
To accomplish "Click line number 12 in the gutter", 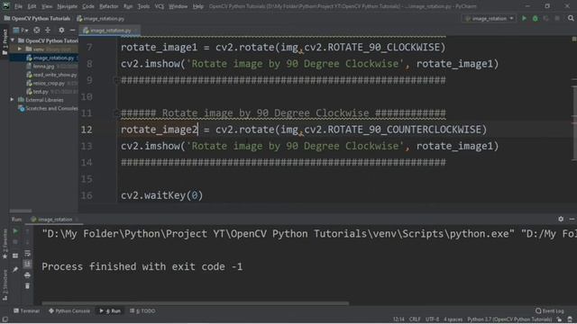I will point(87,130).
